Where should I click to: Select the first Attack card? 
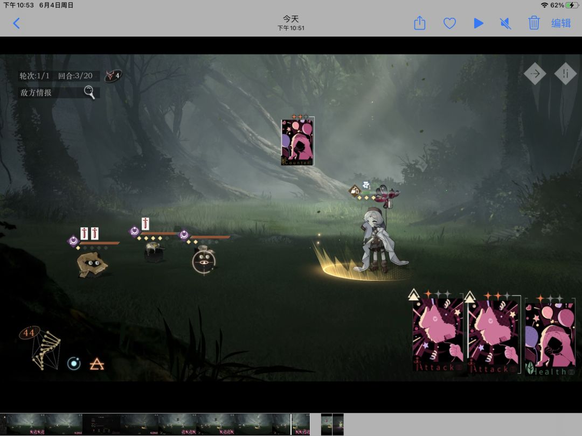[x=438, y=334]
